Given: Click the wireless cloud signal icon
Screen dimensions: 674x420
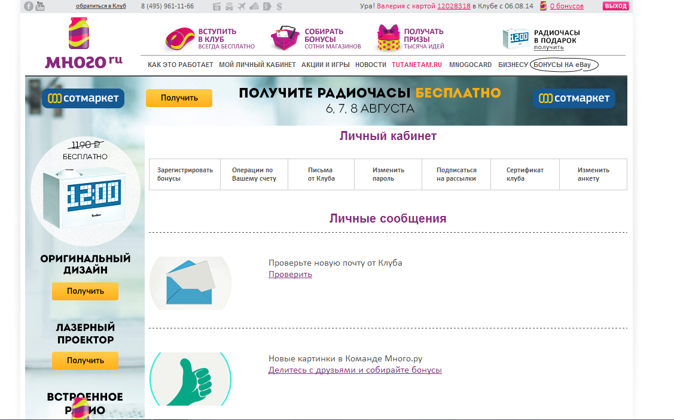Looking at the screenshot, I should [x=254, y=7].
